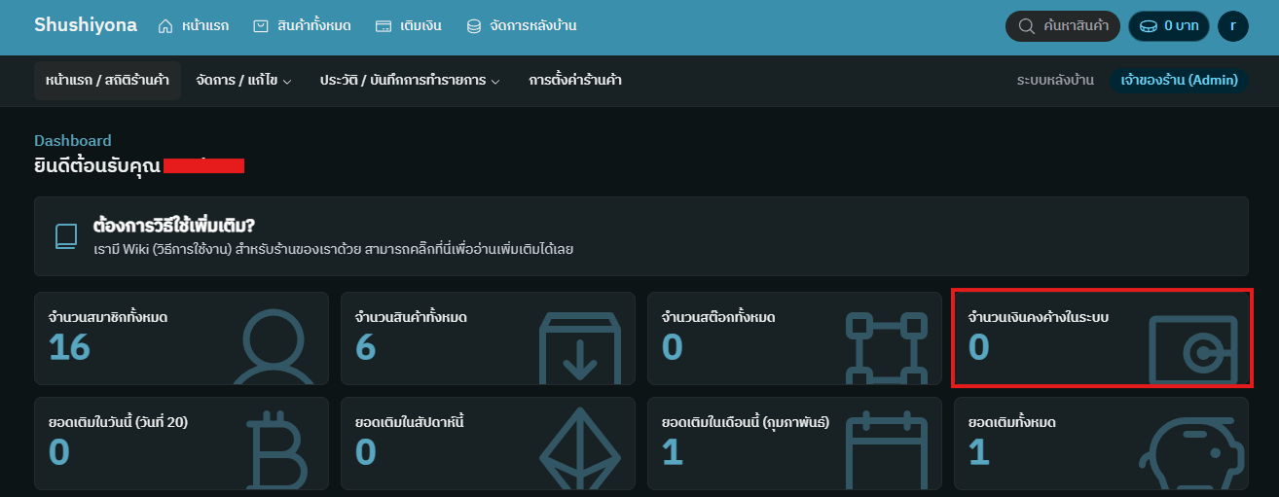Image resolution: width=1279 pixels, height=497 pixels.
Task: Click the Ethereum icon on the weekly top-up card
Action: (580, 450)
